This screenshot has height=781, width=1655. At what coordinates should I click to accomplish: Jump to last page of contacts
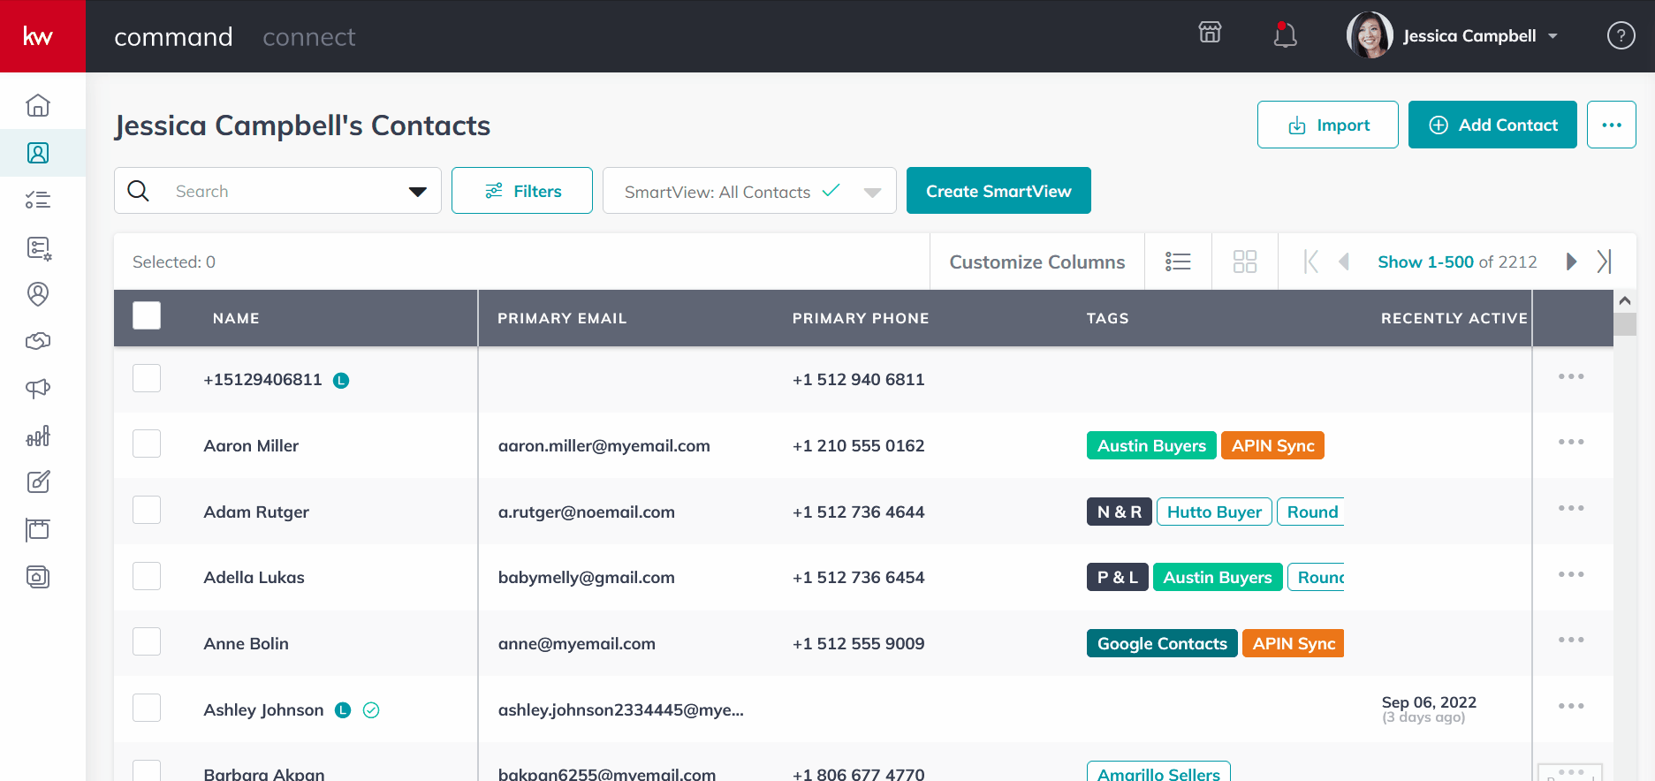1604,262
